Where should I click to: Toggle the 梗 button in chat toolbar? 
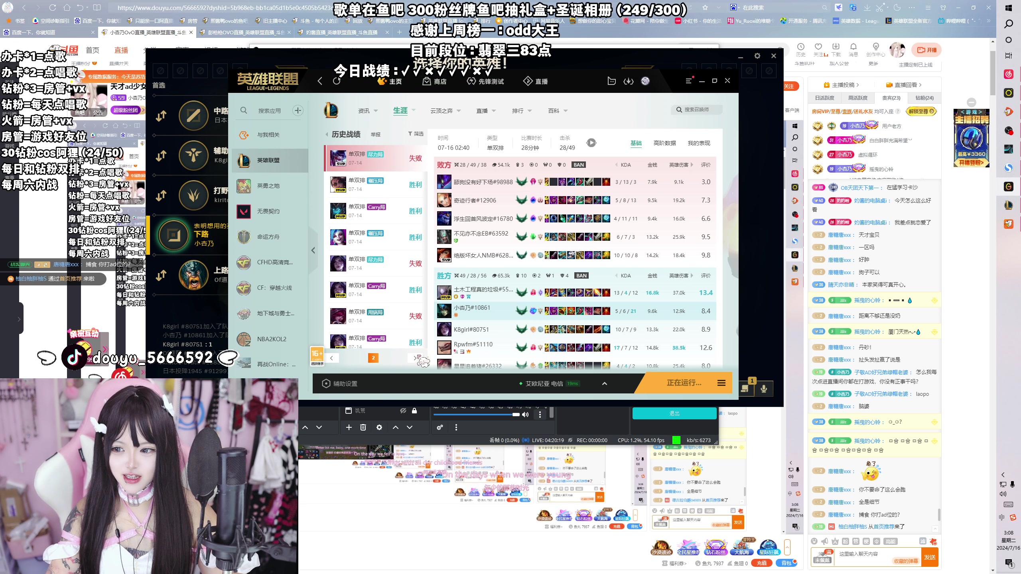(866, 541)
